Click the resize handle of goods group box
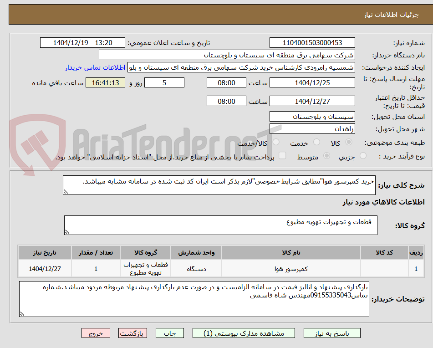Screen dimensions: 433x348 (67, 232)
